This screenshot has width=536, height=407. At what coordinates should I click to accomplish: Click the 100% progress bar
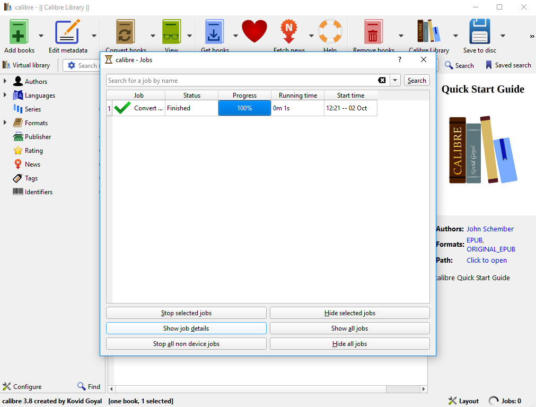tap(245, 108)
